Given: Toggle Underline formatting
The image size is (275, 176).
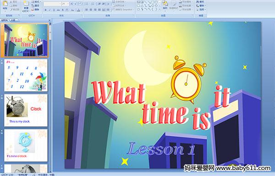Looking at the screenshot, I should pos(54,10).
